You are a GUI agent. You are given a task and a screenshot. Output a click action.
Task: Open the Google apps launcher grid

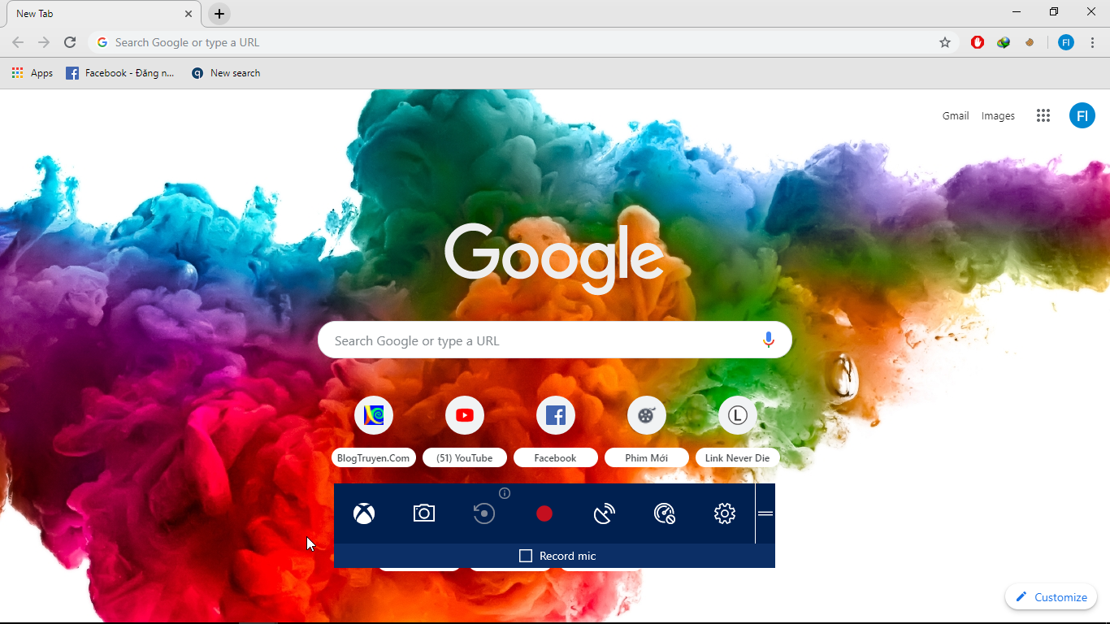[1043, 115]
